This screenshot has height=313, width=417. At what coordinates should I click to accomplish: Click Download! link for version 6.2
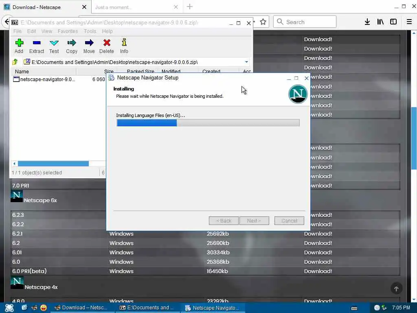(318, 243)
